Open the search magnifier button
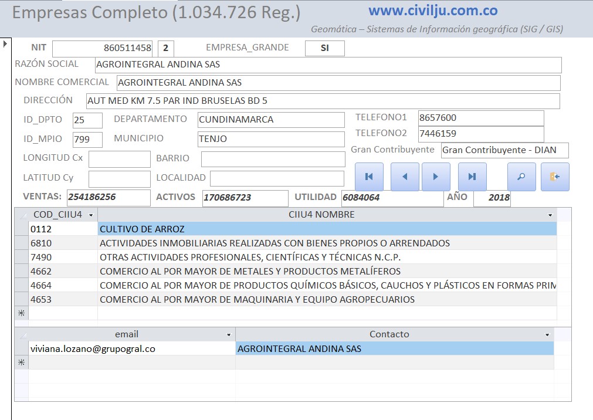The height and width of the screenshot is (420, 593). (521, 177)
